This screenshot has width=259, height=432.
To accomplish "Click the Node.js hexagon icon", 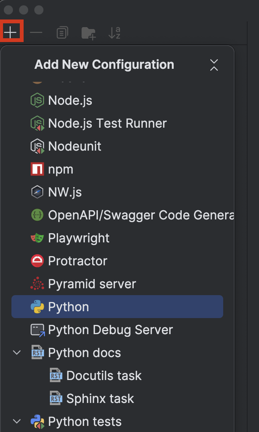I will [x=37, y=100].
